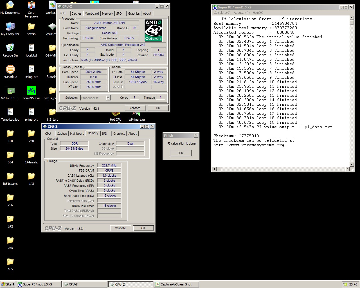
Task: Open Help(H) menu in Super PI
Action: pyautogui.click(x=258, y=13)
